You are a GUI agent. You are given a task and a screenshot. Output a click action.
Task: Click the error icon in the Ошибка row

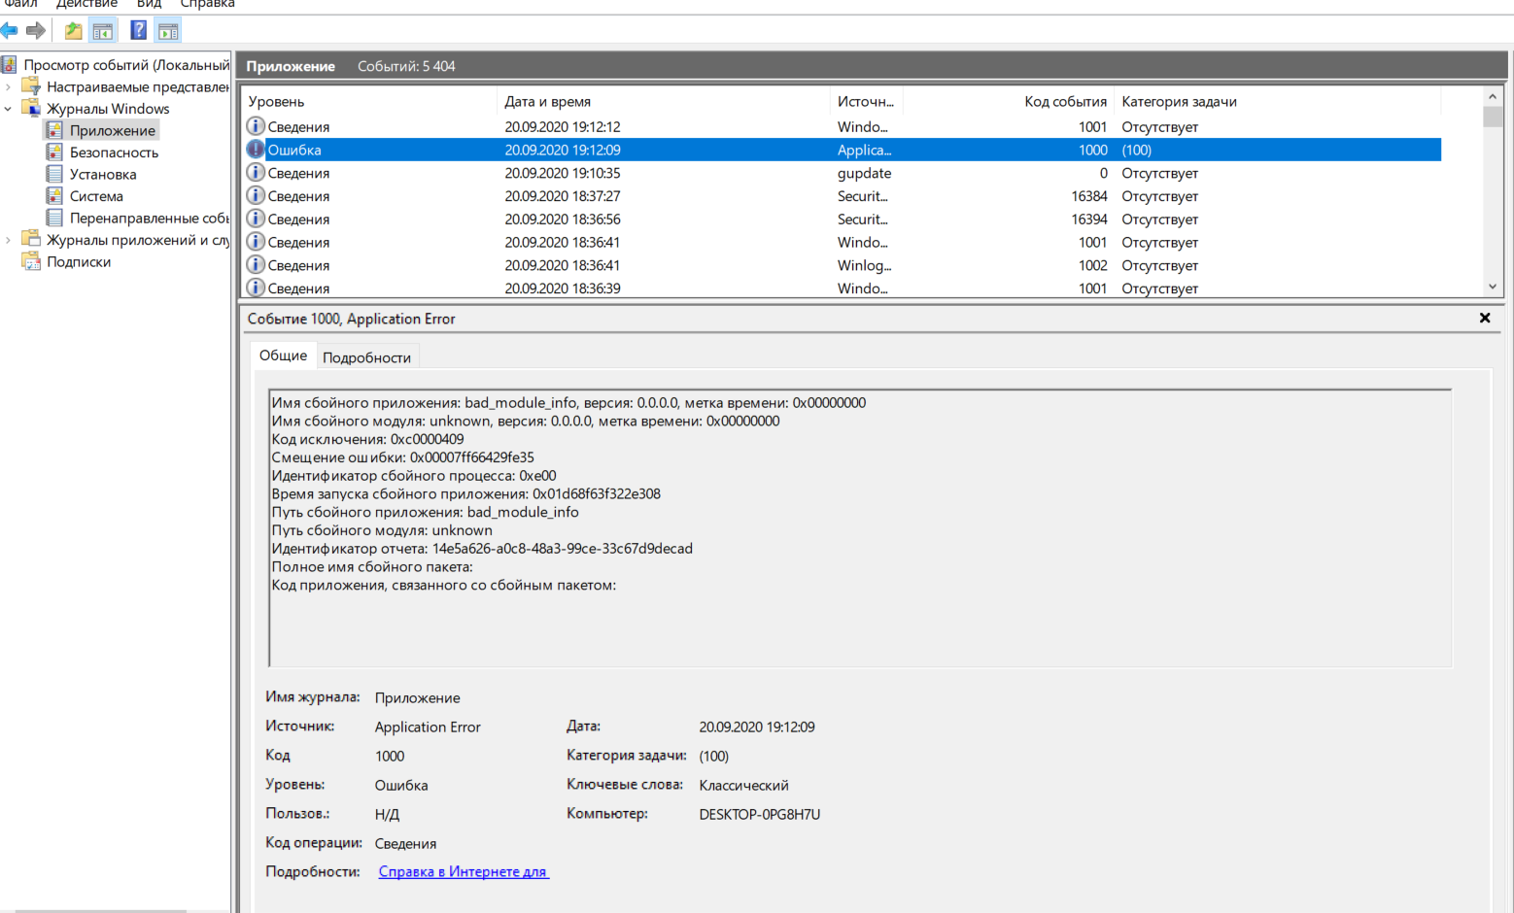(x=256, y=150)
